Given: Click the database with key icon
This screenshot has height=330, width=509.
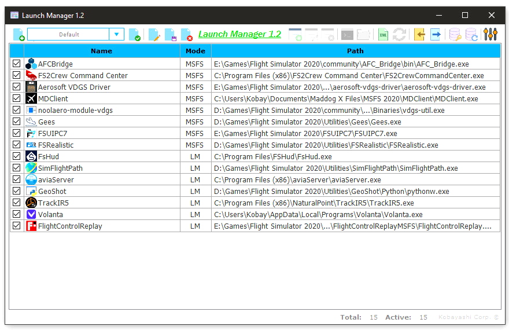Looking at the screenshot, I should [455, 34].
